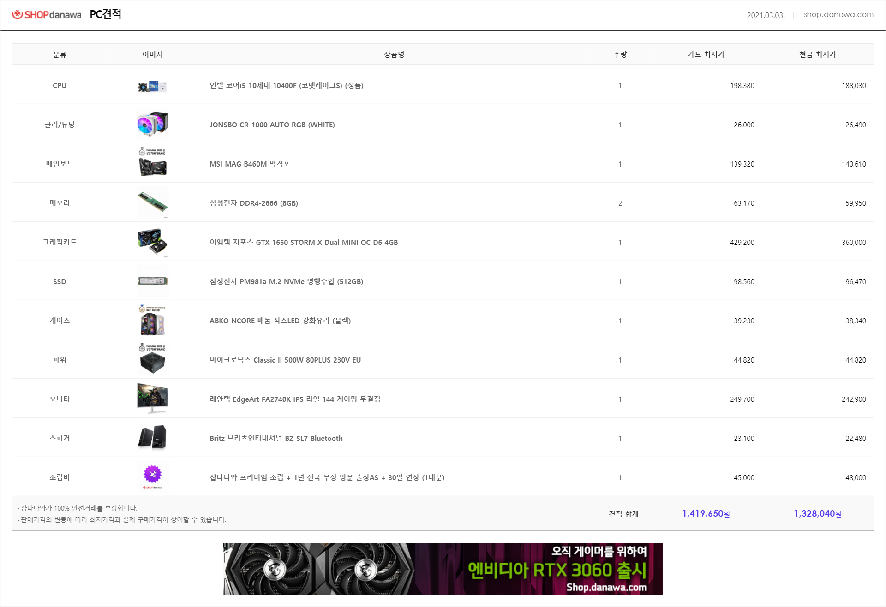Click the card total 1,419,650원
Image resolution: width=886 pixels, height=607 pixels.
click(x=706, y=514)
